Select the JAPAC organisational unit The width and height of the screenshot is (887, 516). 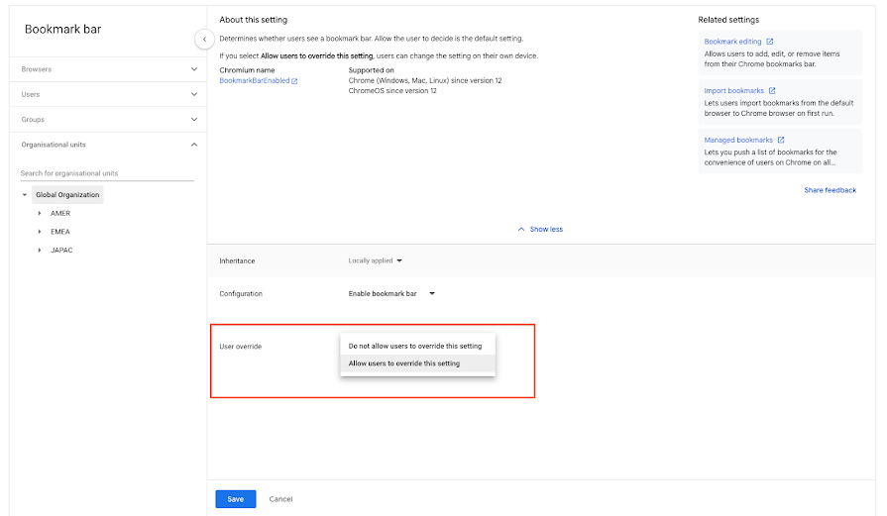tap(61, 250)
